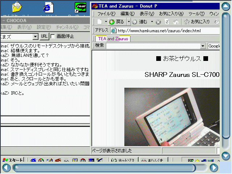
Task: Click the chat line なかなか便利そうですね。
Action: [36, 65]
